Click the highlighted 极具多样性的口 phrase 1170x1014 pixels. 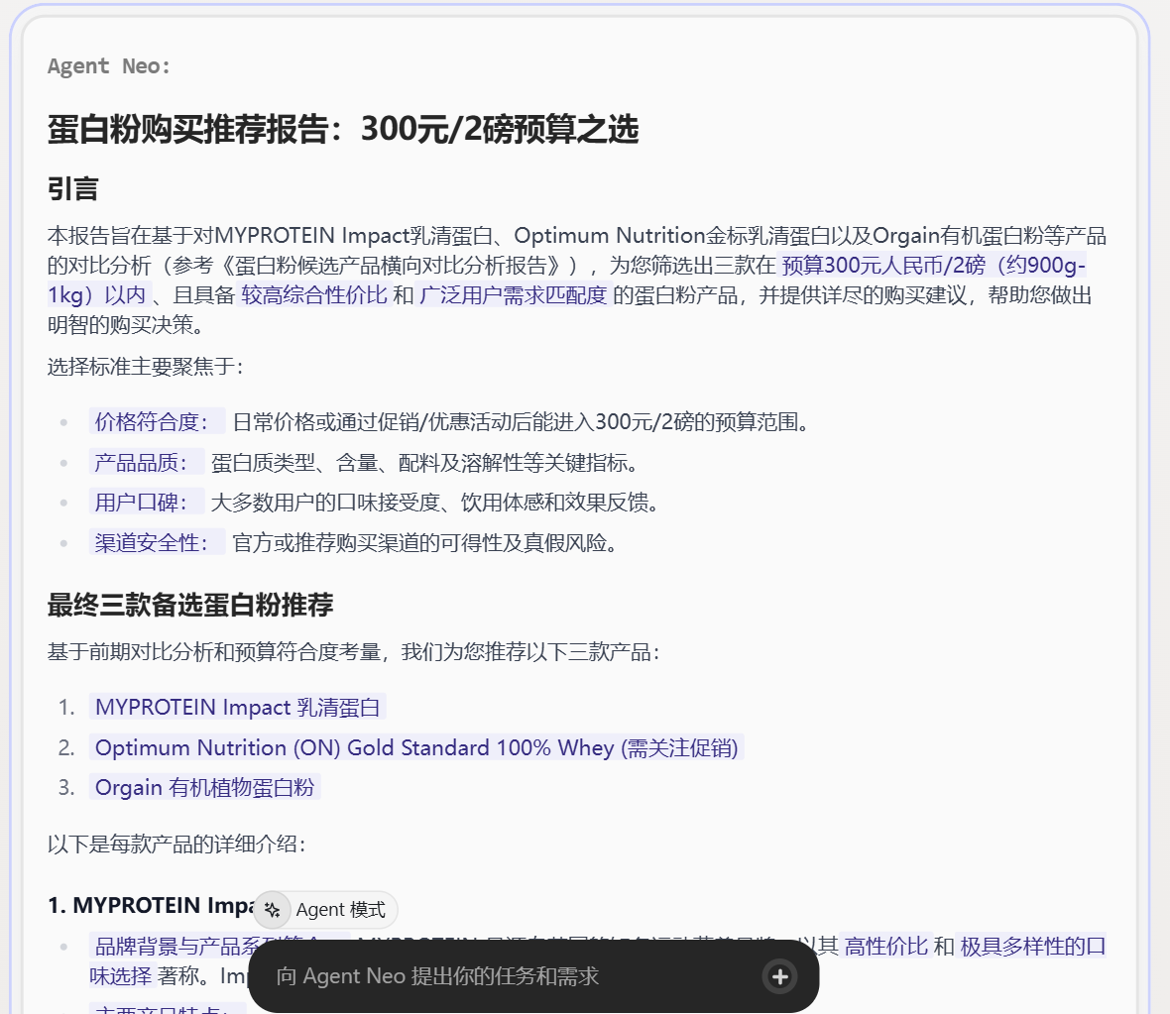(1033, 946)
